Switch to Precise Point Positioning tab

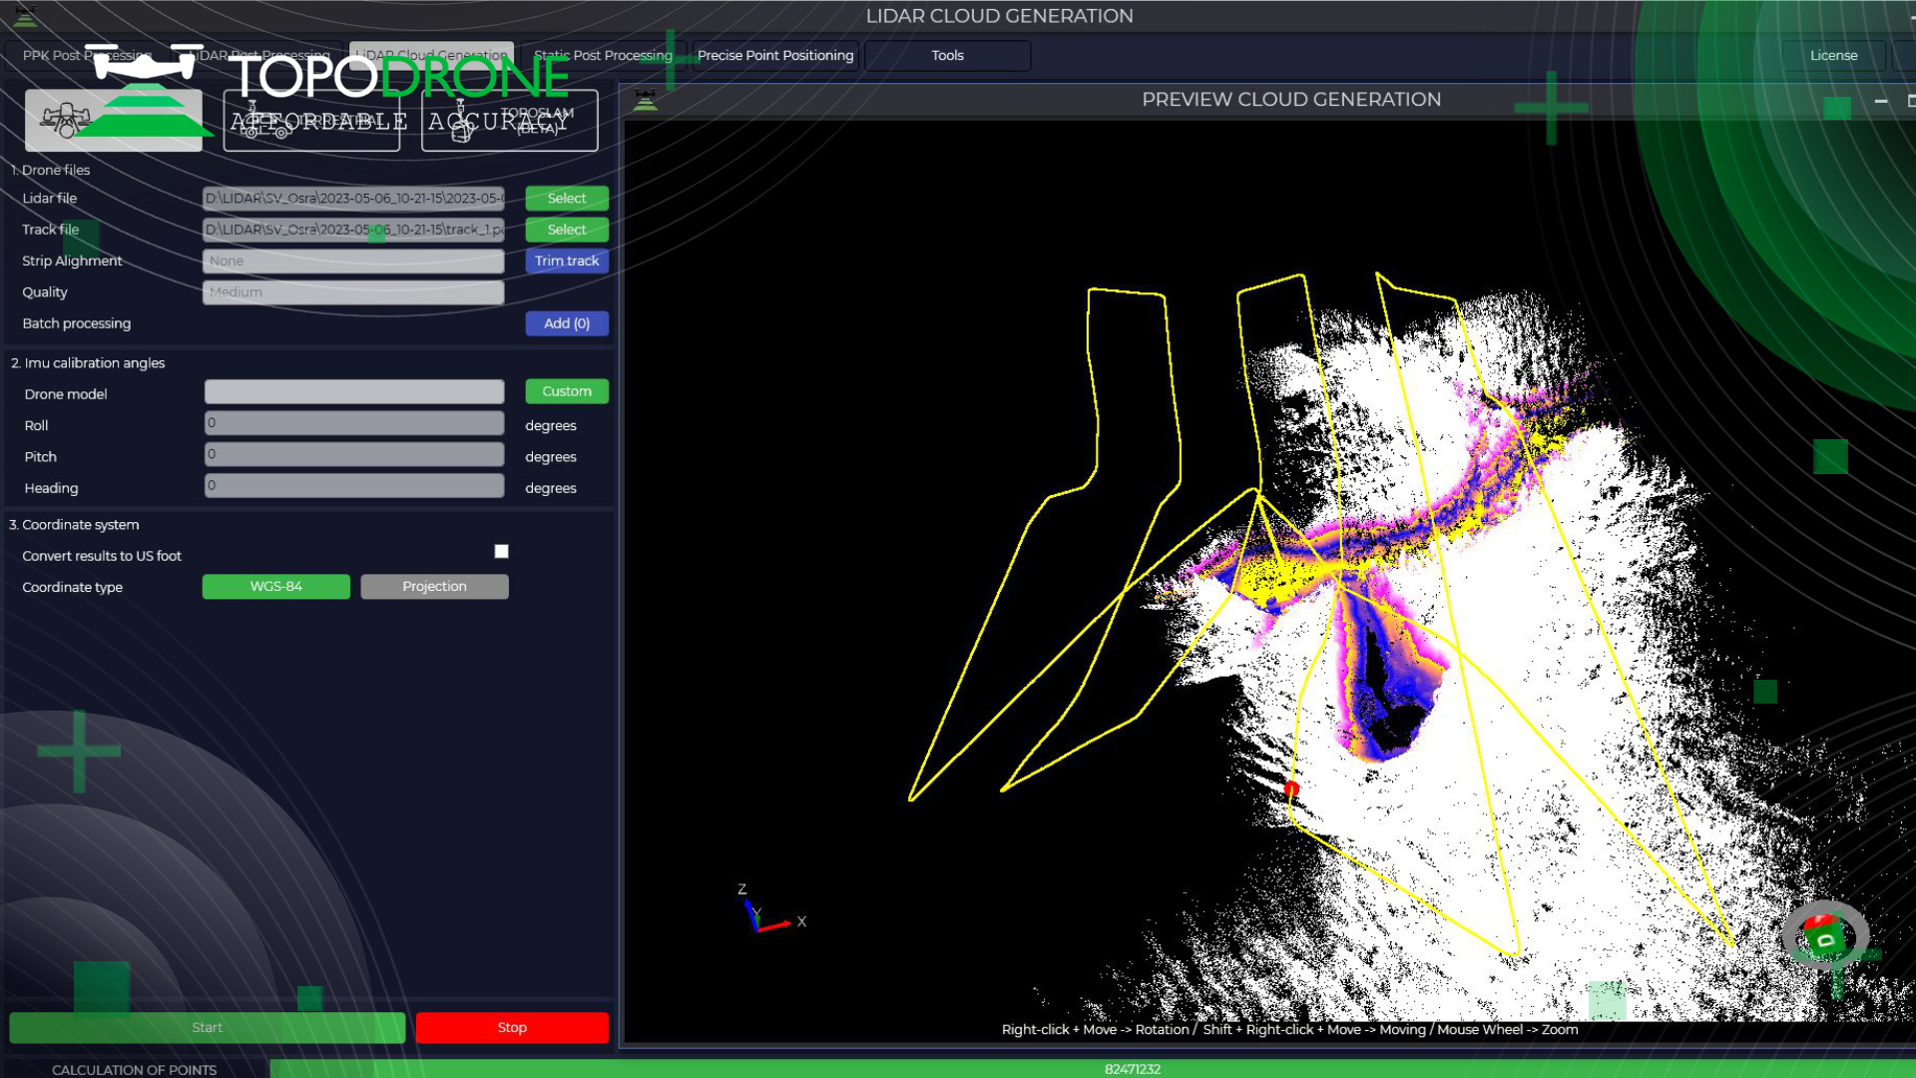[x=775, y=56]
